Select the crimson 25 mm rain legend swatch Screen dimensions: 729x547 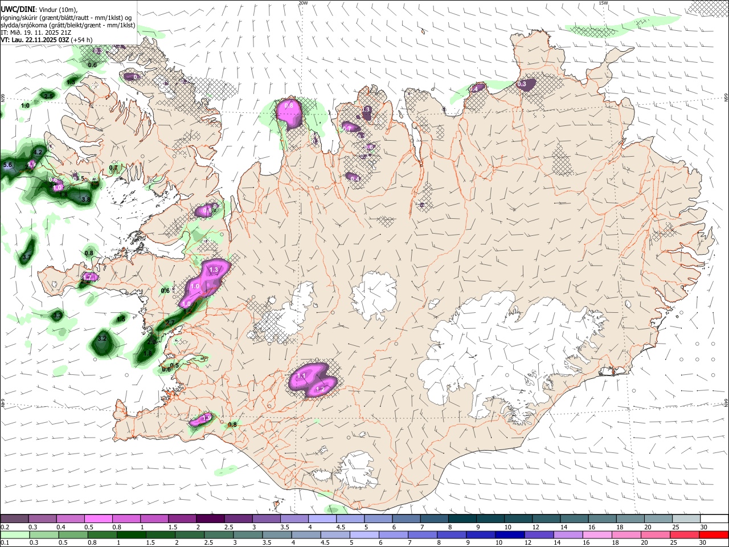coord(685,535)
